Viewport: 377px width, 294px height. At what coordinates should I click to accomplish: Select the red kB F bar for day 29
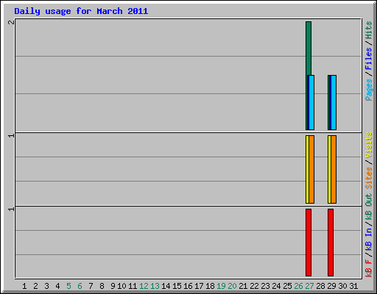331,243
